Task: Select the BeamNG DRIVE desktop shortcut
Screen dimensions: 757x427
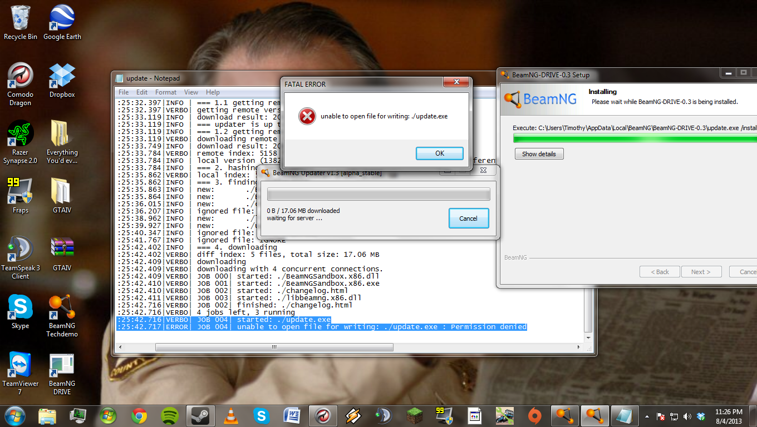Action: tap(62, 374)
